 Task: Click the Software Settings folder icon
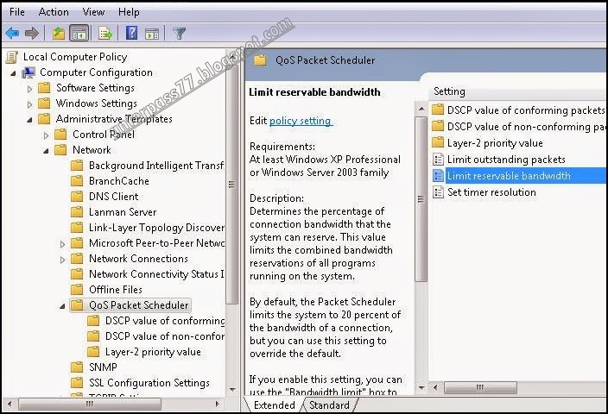[x=44, y=88]
